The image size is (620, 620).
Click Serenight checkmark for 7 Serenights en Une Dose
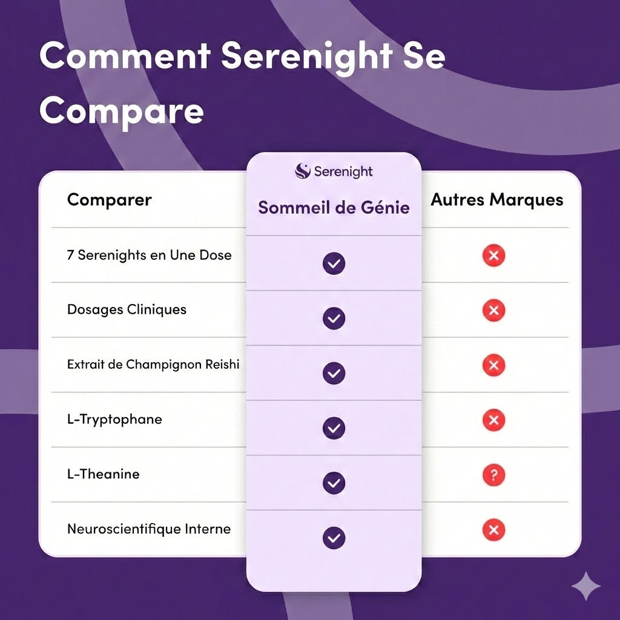pos(334,263)
